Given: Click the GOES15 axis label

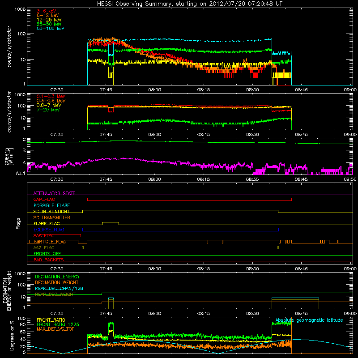Looking at the screenshot, I should tap(8, 157).
